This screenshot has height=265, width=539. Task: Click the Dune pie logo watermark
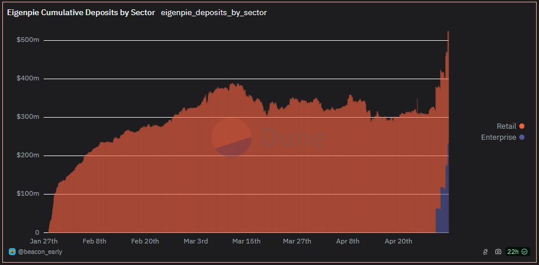(x=231, y=137)
